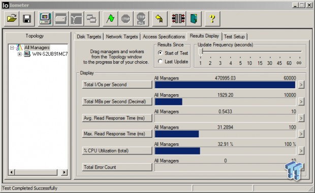
Task: Select All Managers in the Topology tree
Action: (37, 48)
